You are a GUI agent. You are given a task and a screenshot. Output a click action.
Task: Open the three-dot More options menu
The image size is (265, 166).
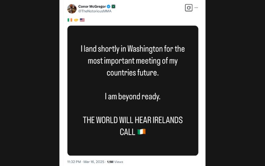(x=196, y=8)
